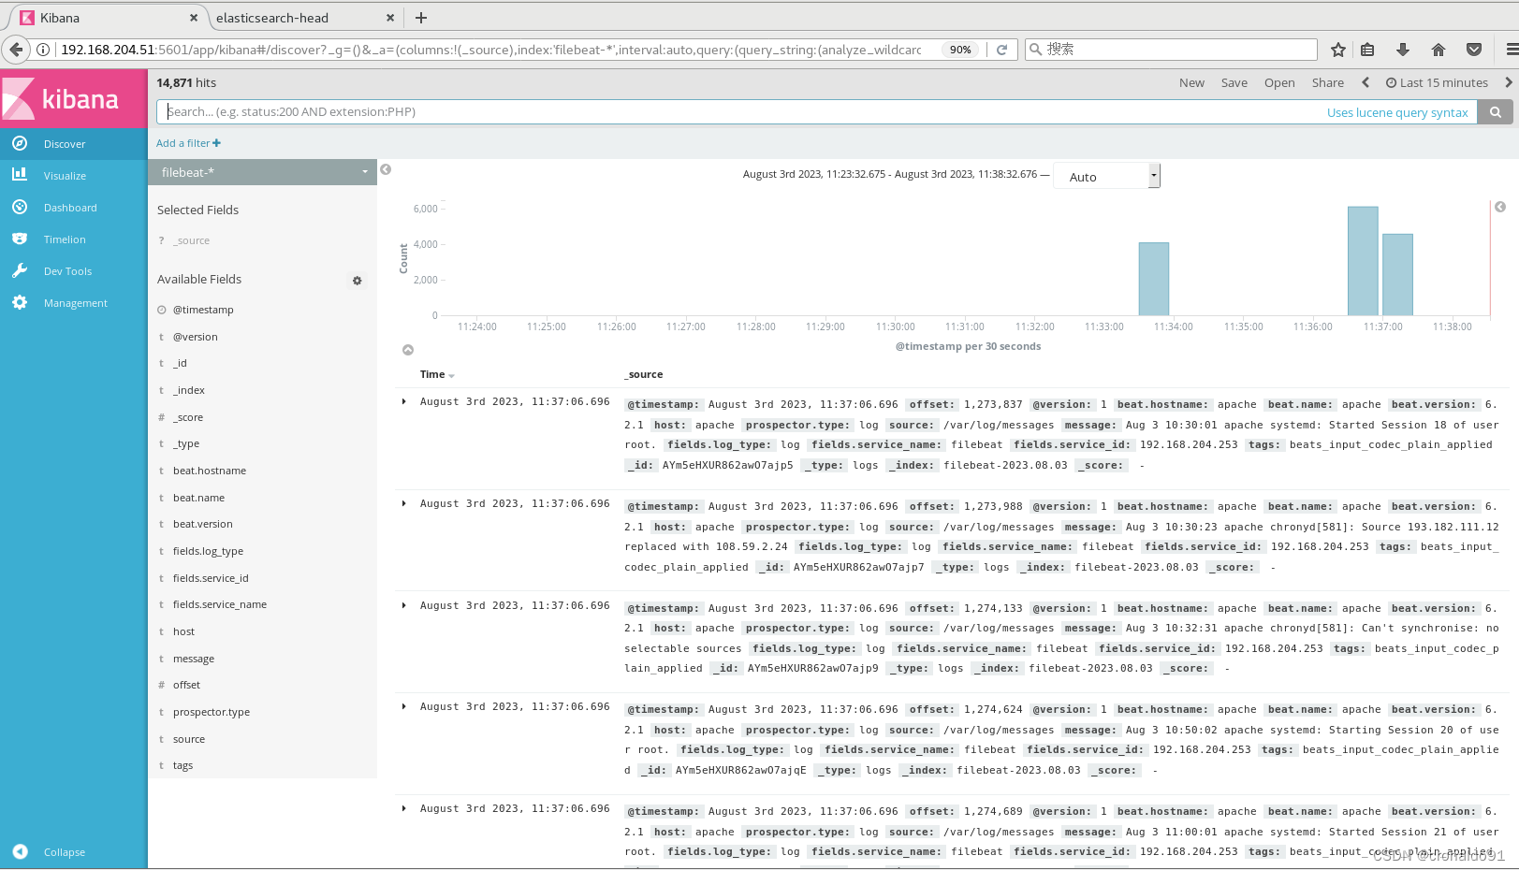Screen dimensions: 1519x870
Task: Click the search magnifier button
Action: (1496, 112)
